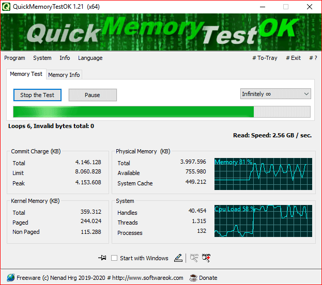Click the 'Read: Speed: 2.56 GB / sec.' text

click(272, 135)
